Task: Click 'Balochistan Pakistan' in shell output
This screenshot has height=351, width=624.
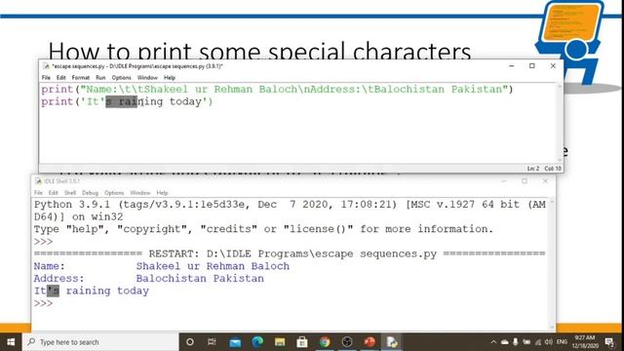Action: 200,278
